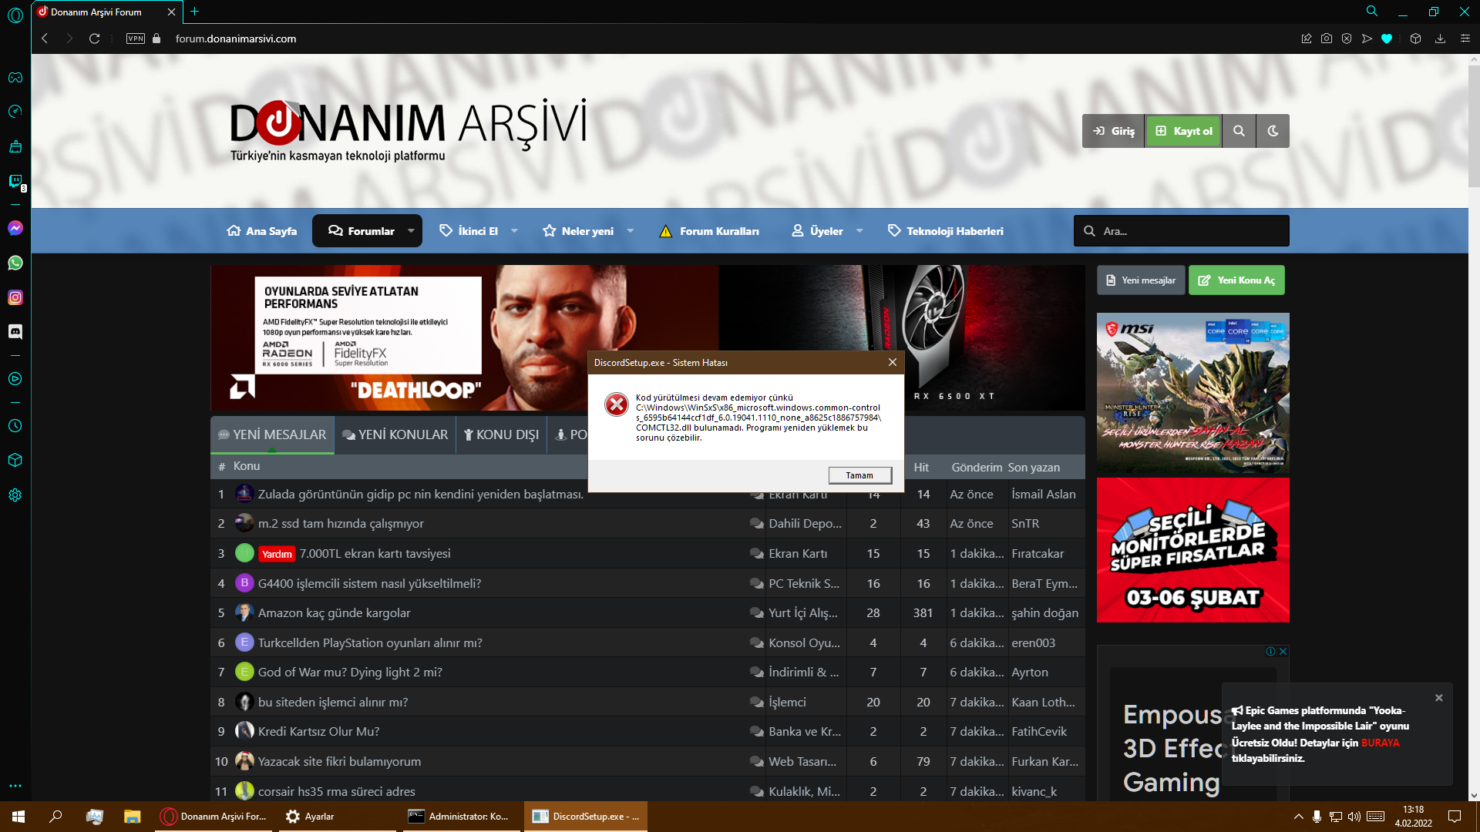Image resolution: width=1480 pixels, height=832 pixels.
Task: Open the browser snapshot camera tool
Action: point(1327,39)
